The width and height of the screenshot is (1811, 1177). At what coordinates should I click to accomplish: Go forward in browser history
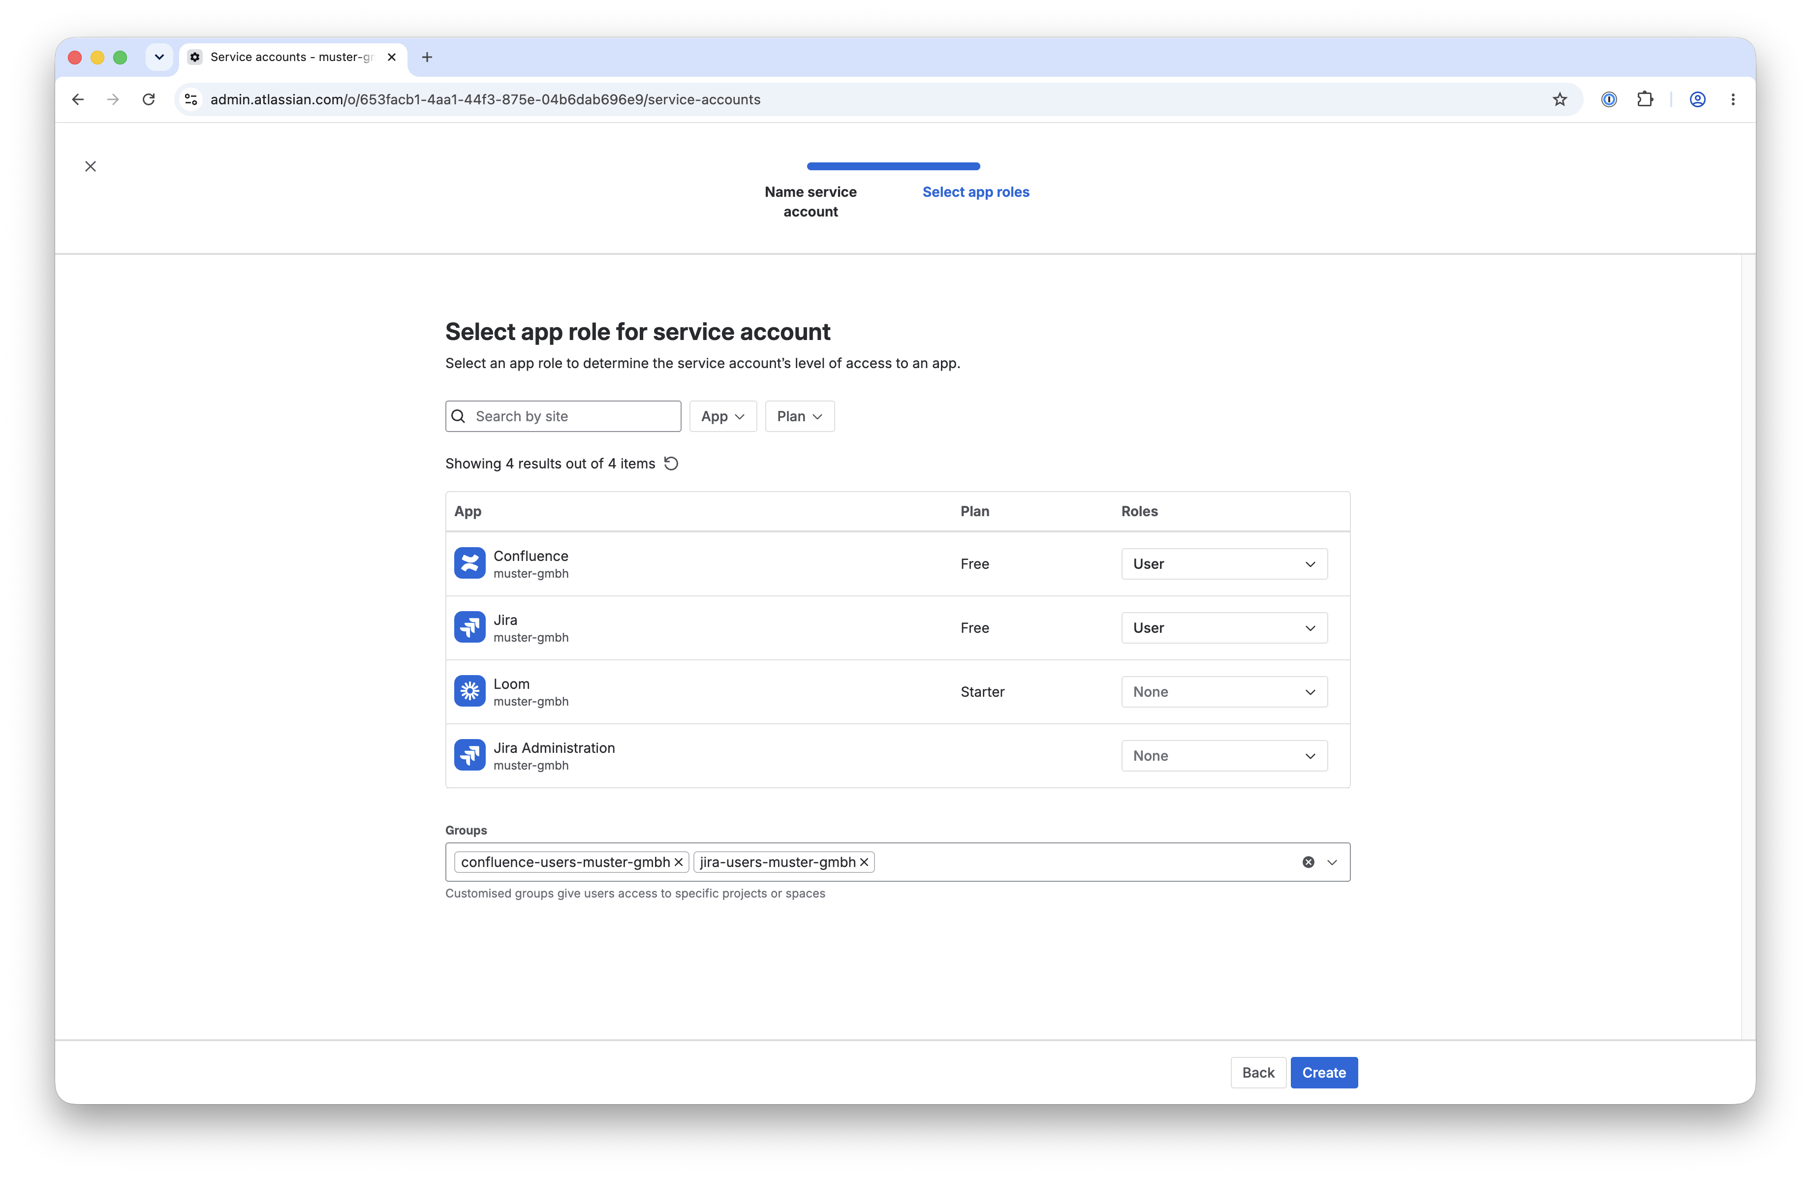(x=113, y=100)
